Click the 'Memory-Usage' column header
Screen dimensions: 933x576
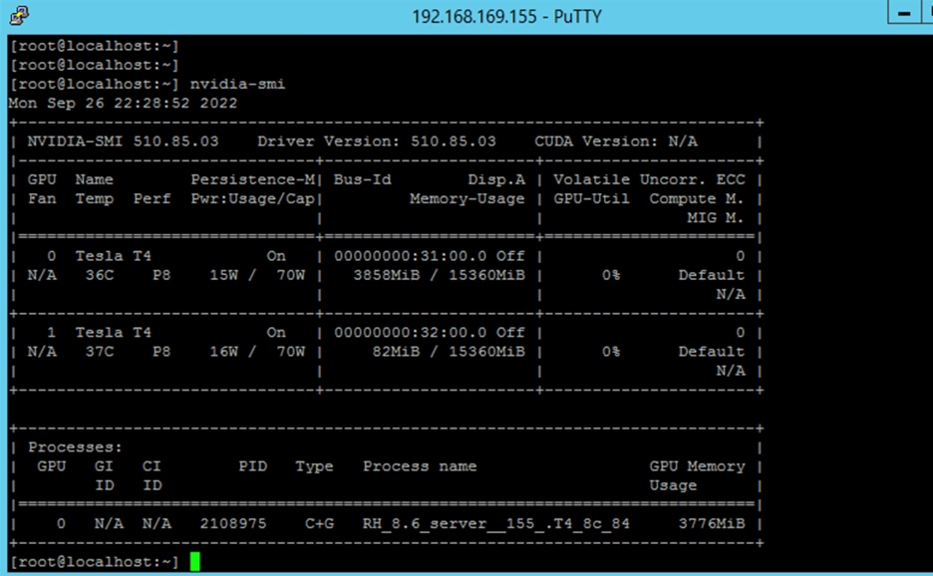point(467,198)
